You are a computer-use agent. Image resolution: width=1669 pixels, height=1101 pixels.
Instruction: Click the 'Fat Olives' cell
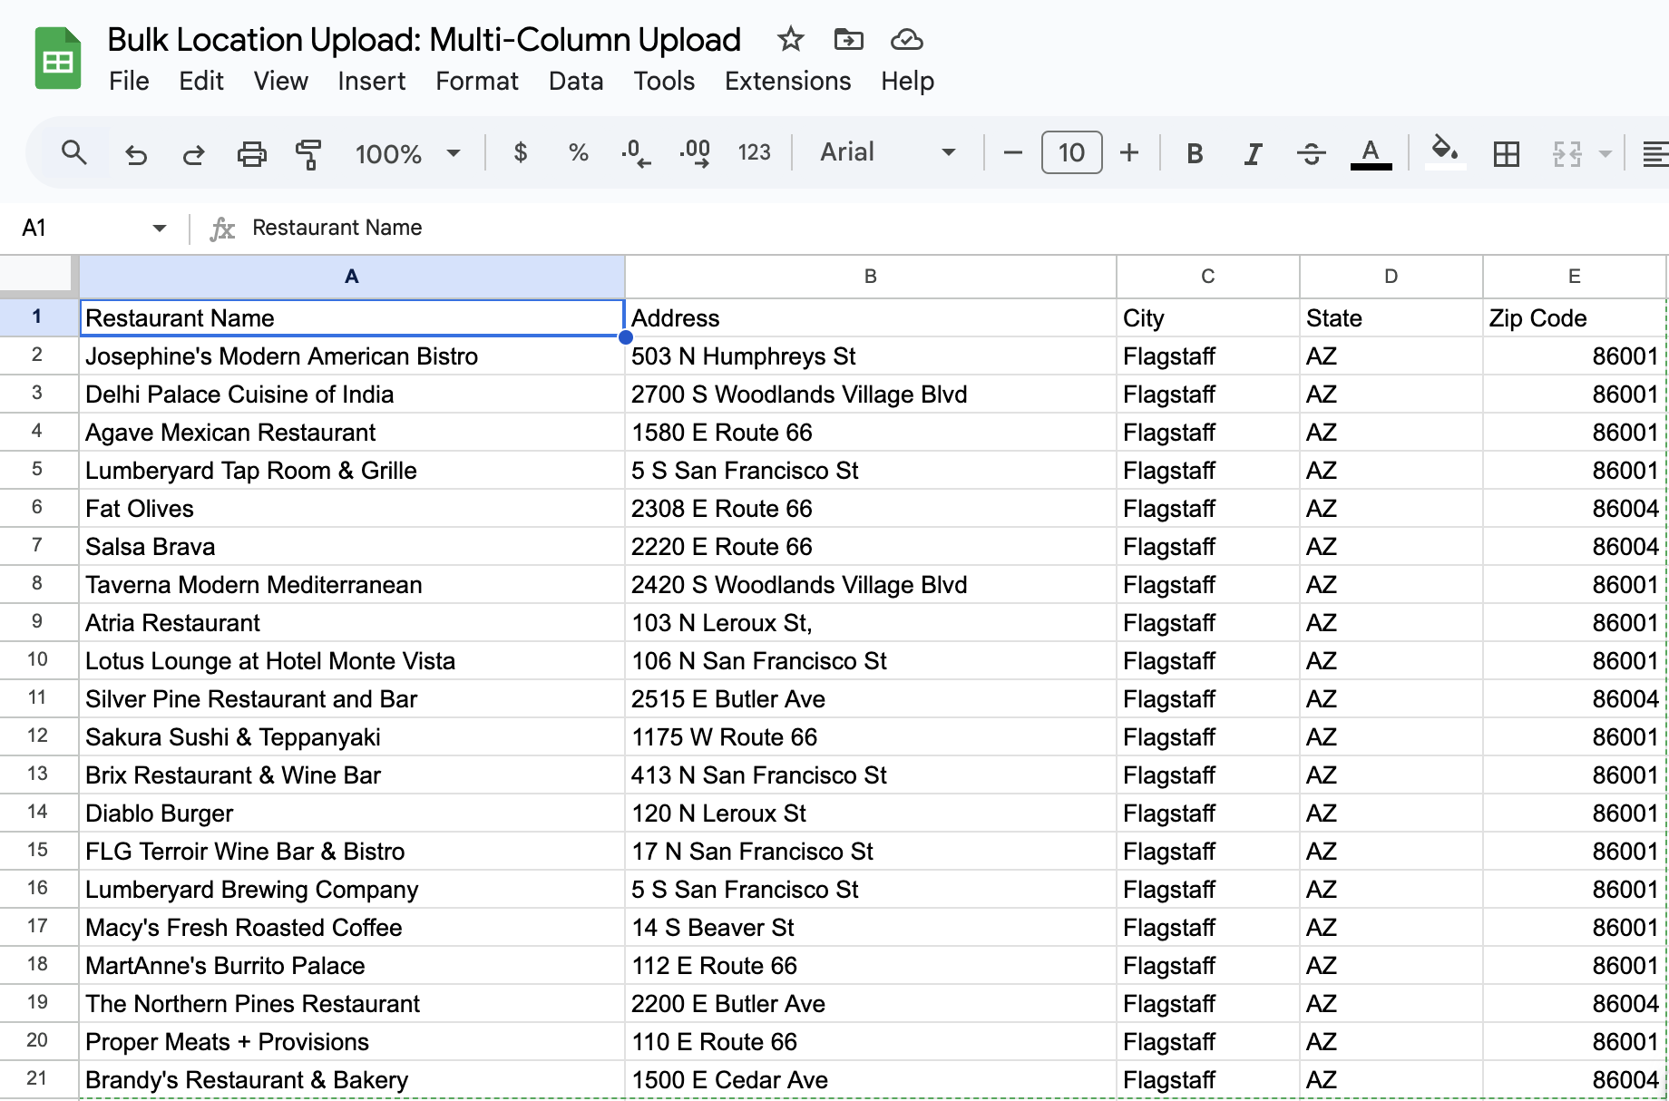click(352, 509)
